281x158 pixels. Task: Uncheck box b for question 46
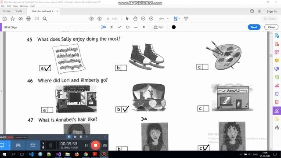pos(125,109)
